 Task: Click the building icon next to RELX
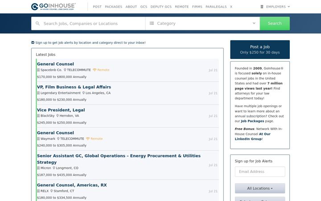pyautogui.click(x=38, y=191)
